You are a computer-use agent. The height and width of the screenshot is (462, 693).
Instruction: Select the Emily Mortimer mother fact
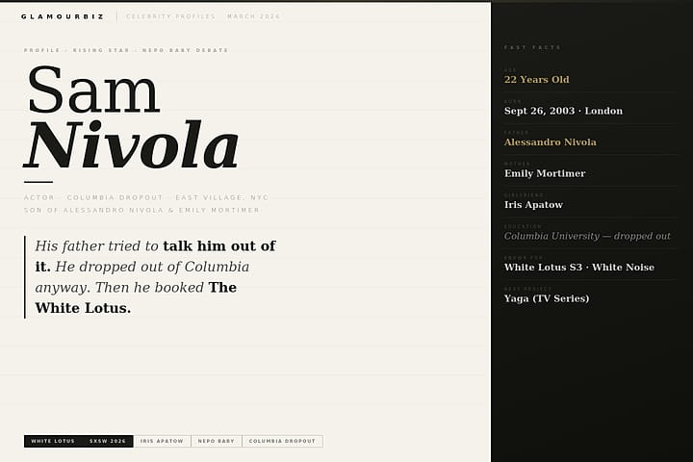(544, 173)
